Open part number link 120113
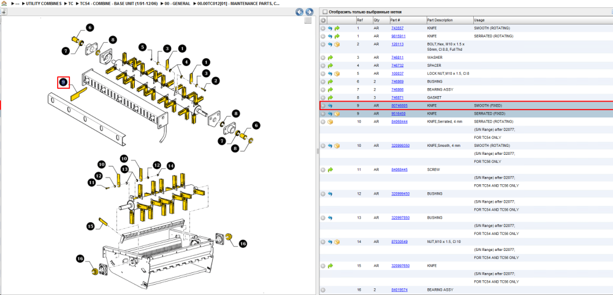The width and height of the screenshot is (613, 295). click(x=397, y=44)
